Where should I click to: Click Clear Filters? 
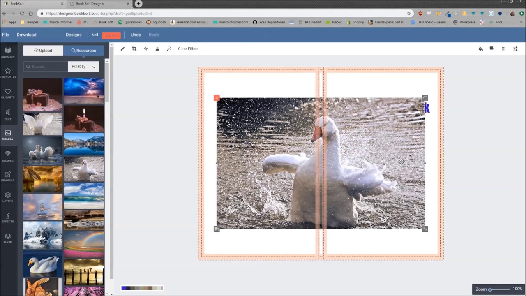pyautogui.click(x=188, y=49)
